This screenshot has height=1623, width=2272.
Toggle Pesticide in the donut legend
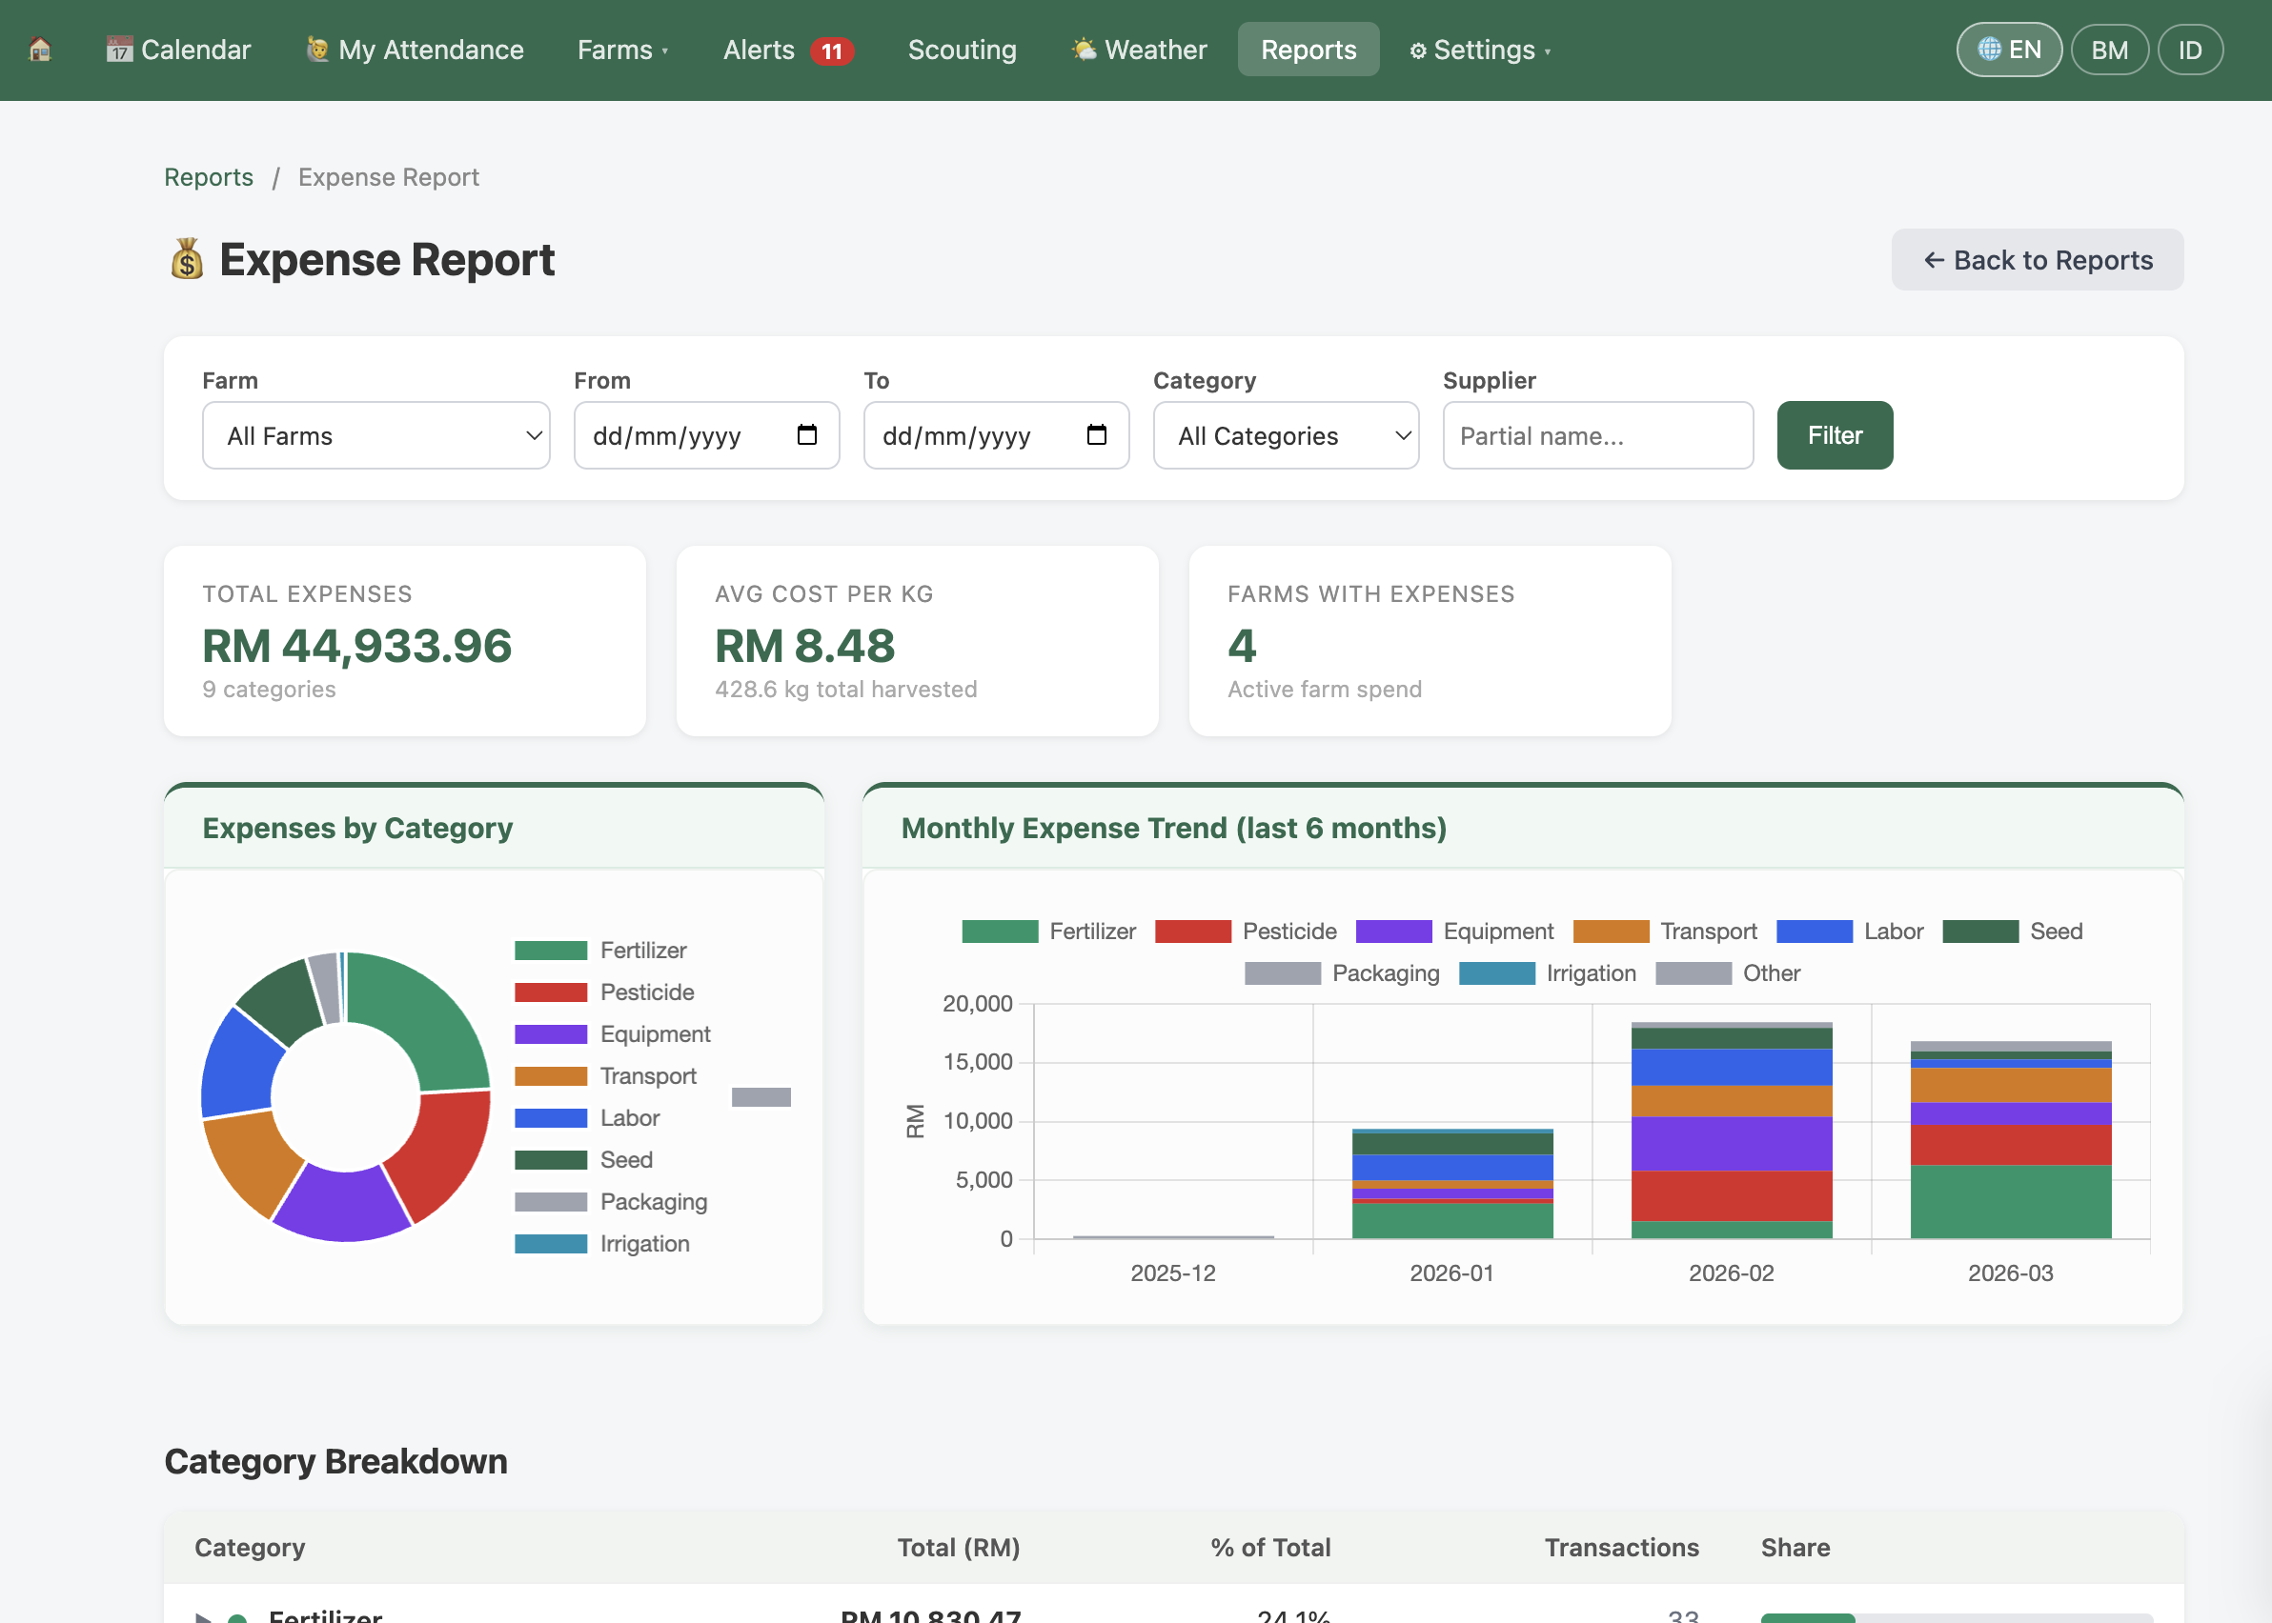(x=605, y=992)
